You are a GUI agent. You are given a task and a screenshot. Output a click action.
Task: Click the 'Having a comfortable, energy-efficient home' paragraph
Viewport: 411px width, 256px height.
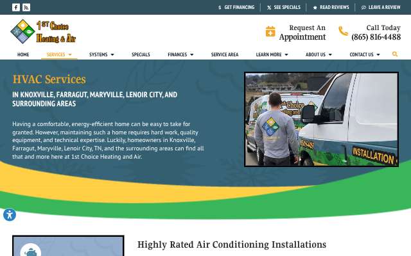pyautogui.click(x=108, y=140)
